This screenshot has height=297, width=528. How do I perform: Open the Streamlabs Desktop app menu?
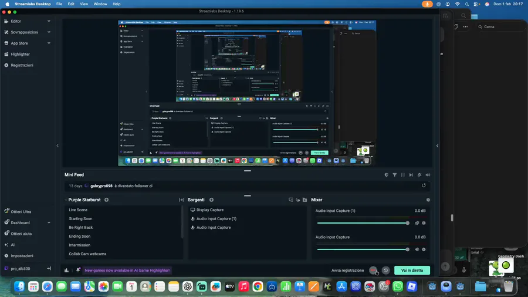(33, 4)
